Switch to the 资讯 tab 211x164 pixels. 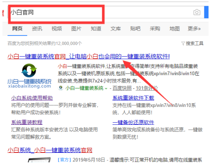click(37, 29)
